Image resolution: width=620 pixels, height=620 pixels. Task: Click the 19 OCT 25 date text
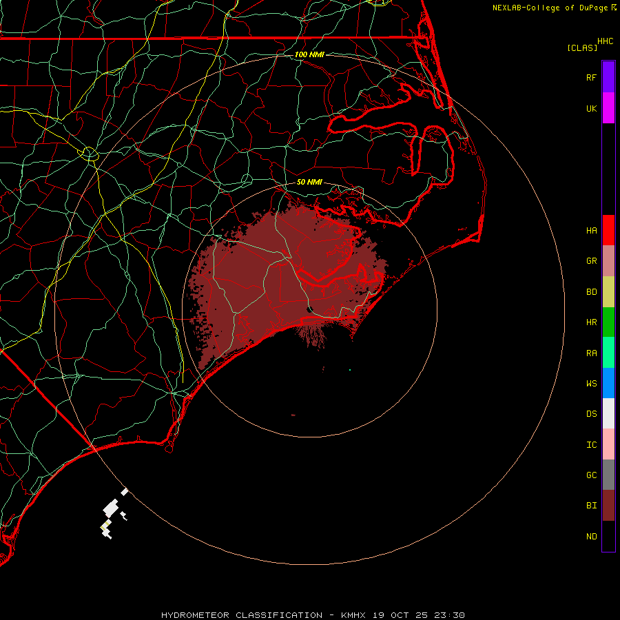click(400, 615)
